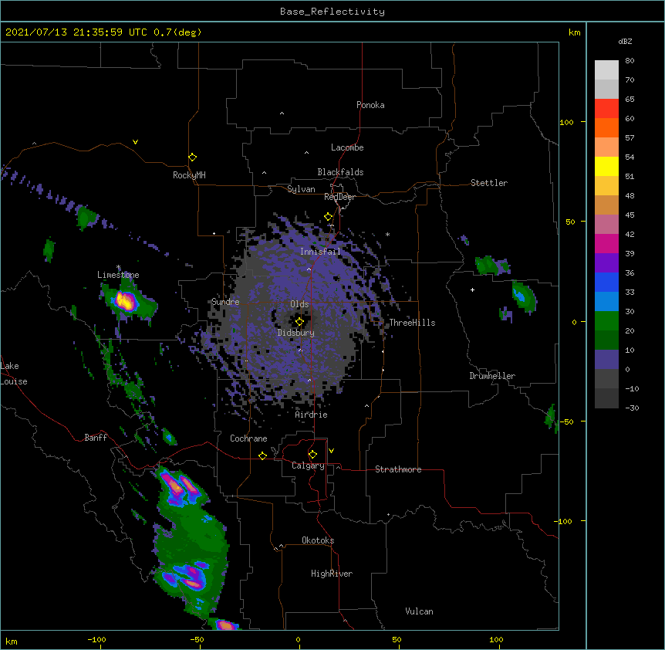Select the mauve 42-45 dBZ legend swatch
Screen dimensions: 665x650
(x=606, y=225)
